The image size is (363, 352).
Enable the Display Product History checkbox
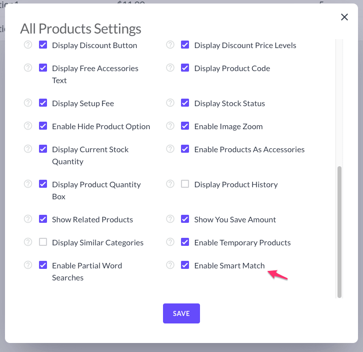pos(185,184)
